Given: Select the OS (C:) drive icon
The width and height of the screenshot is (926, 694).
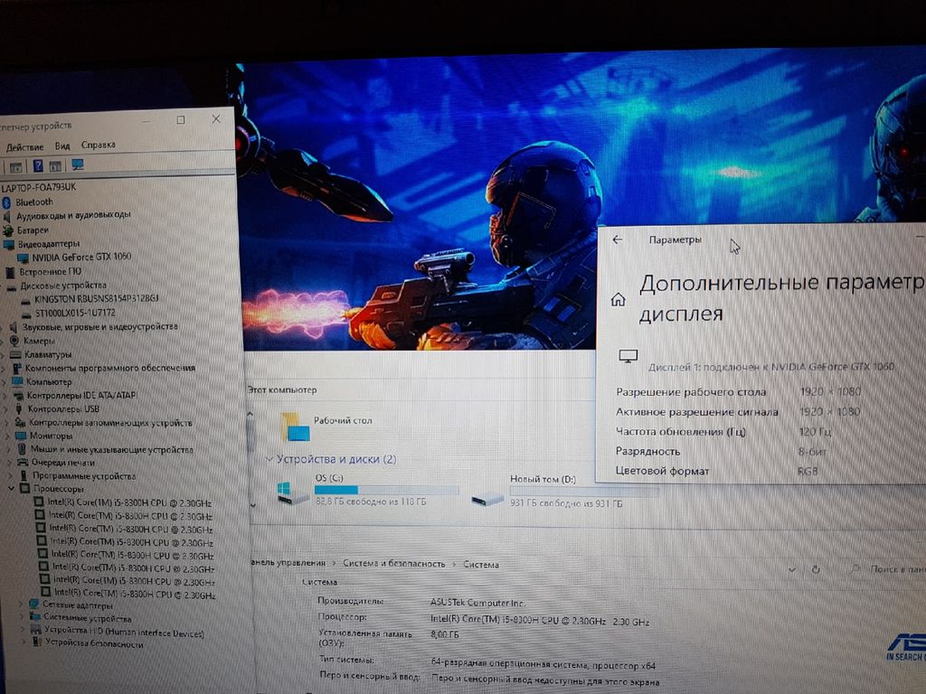Looking at the screenshot, I should coord(293,492).
